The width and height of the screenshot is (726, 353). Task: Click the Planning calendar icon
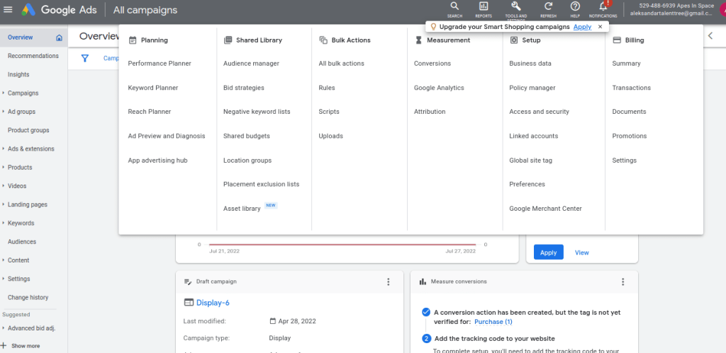click(133, 40)
